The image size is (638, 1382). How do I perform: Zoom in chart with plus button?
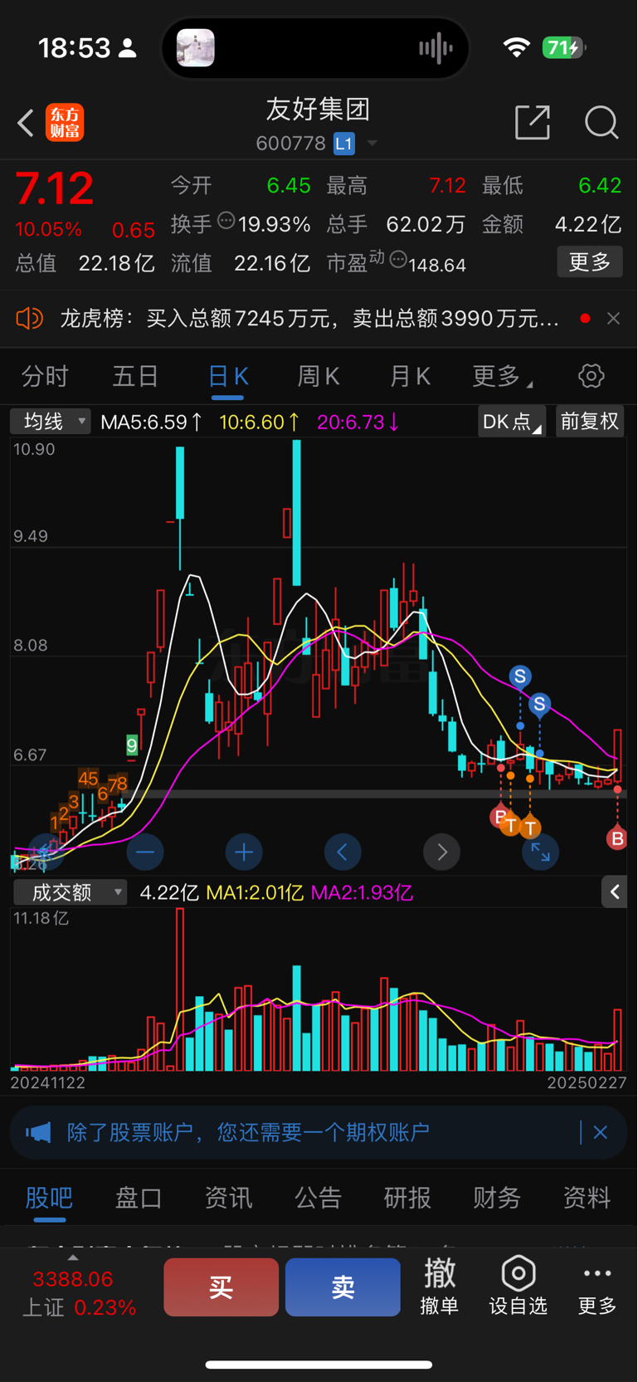[244, 852]
